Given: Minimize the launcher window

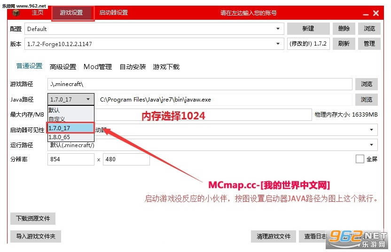Looking at the screenshot, I should click(x=364, y=14).
